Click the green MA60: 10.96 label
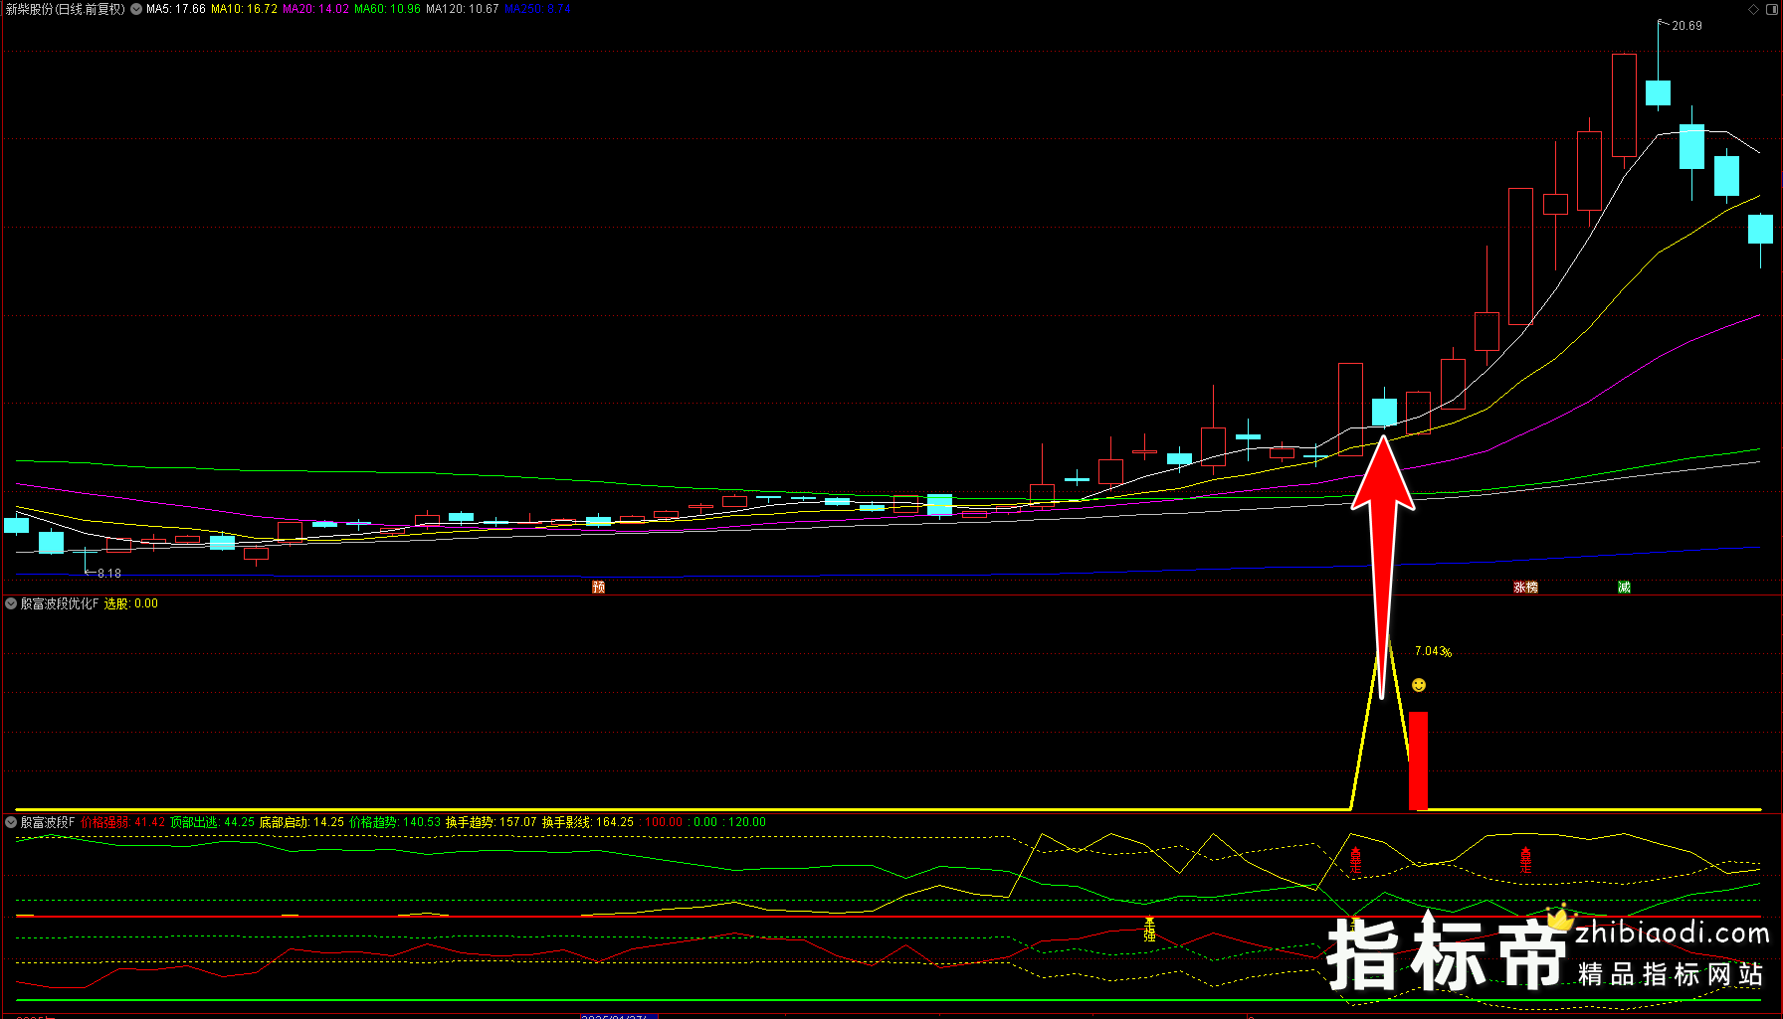This screenshot has height=1019, width=1783. [x=387, y=9]
